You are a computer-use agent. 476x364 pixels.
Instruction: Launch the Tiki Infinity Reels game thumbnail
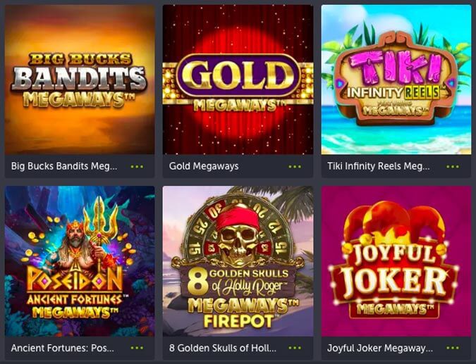(396, 80)
